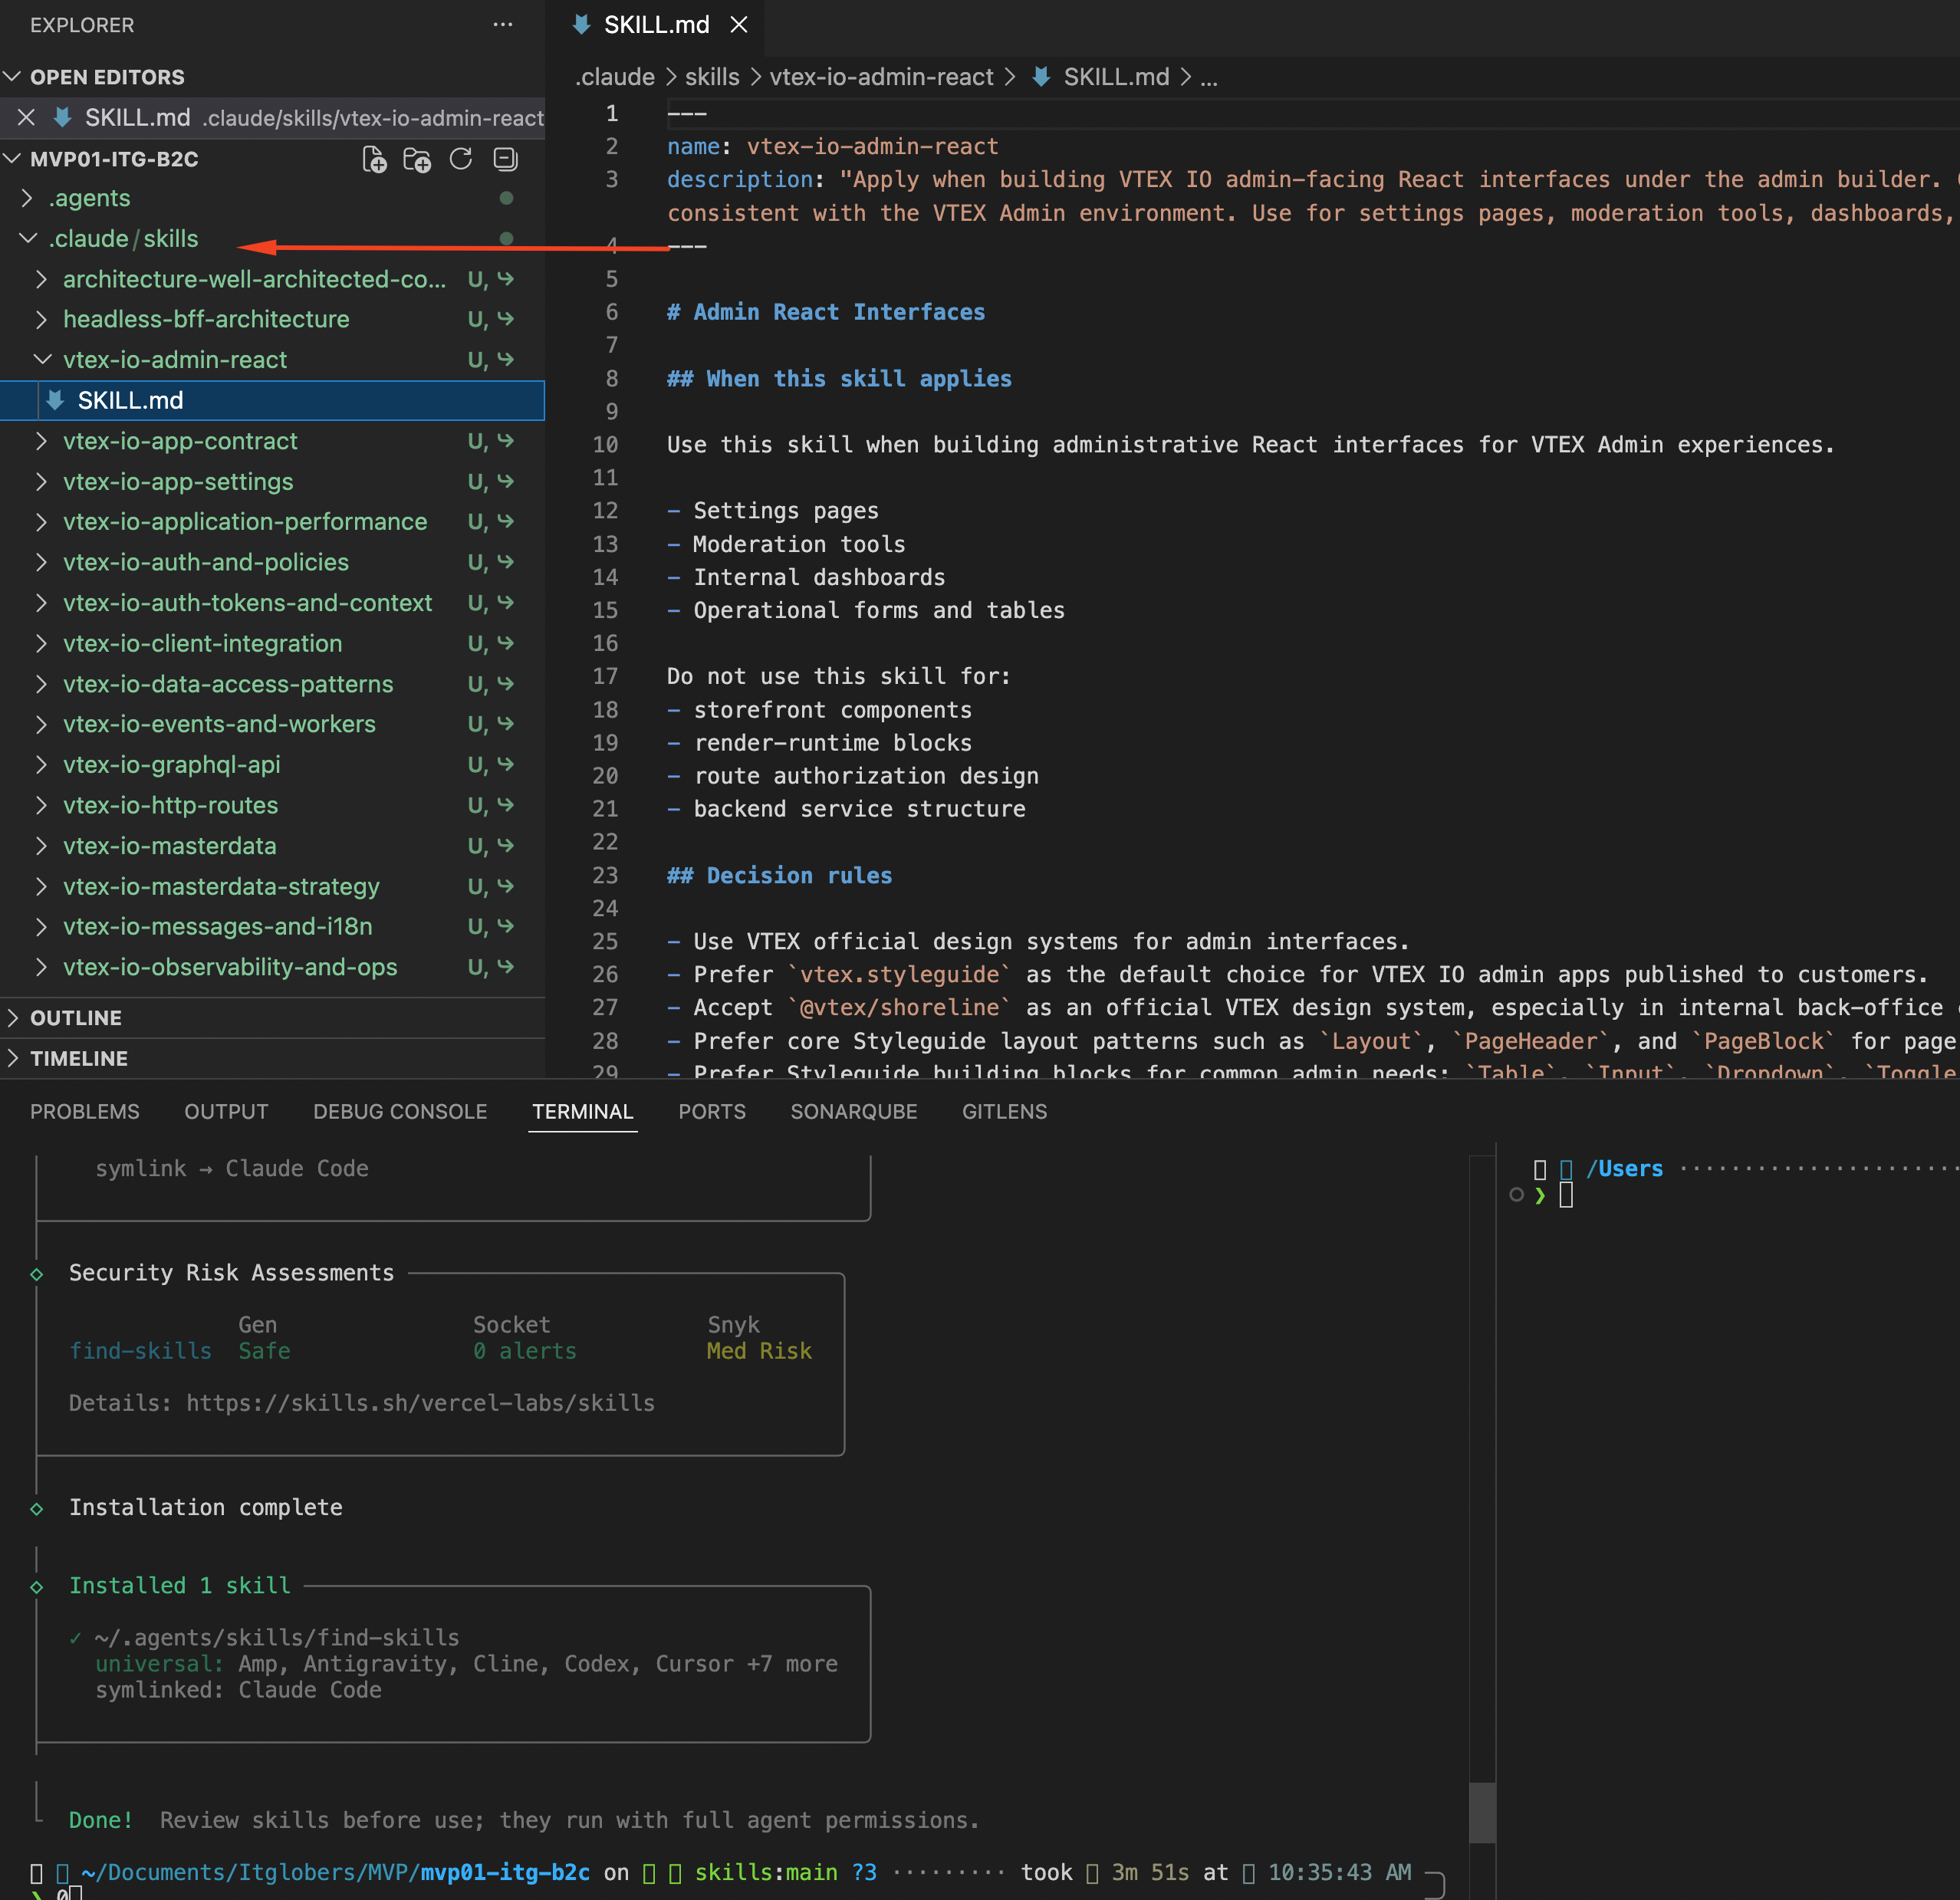Close the SKILL.md editor tab
The height and width of the screenshot is (1900, 1960).
pyautogui.click(x=739, y=24)
